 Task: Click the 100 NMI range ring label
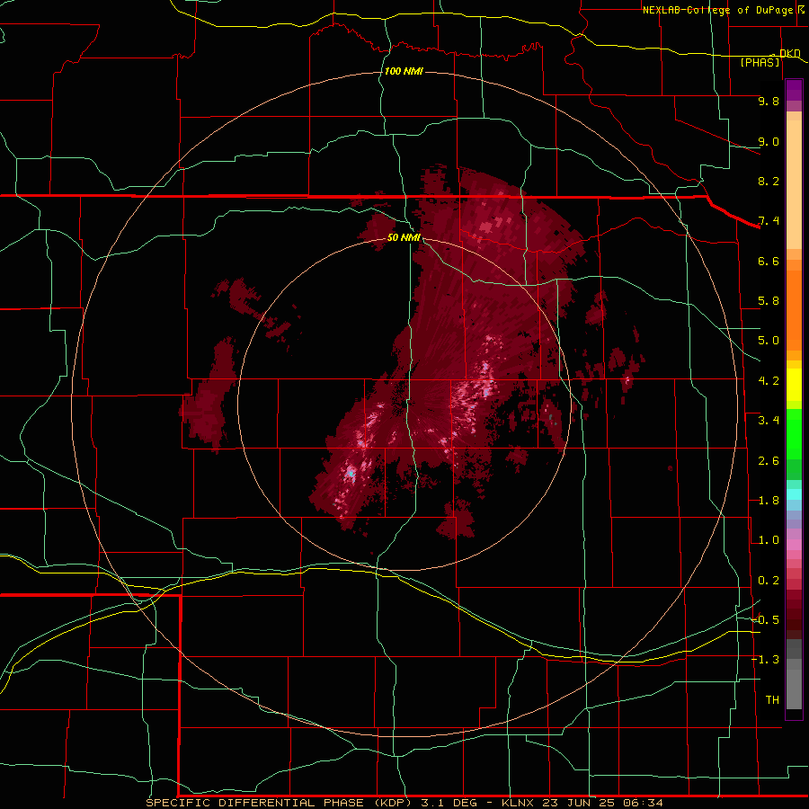pyautogui.click(x=404, y=71)
